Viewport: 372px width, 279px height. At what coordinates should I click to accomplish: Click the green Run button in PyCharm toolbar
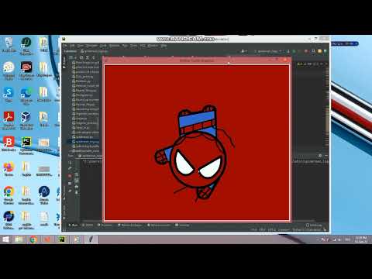click(294, 51)
